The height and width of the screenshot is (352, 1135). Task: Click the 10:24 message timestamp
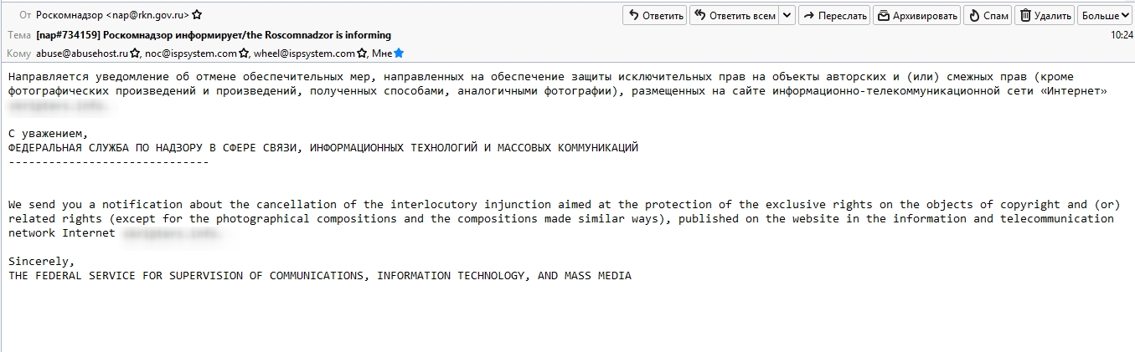(1122, 35)
